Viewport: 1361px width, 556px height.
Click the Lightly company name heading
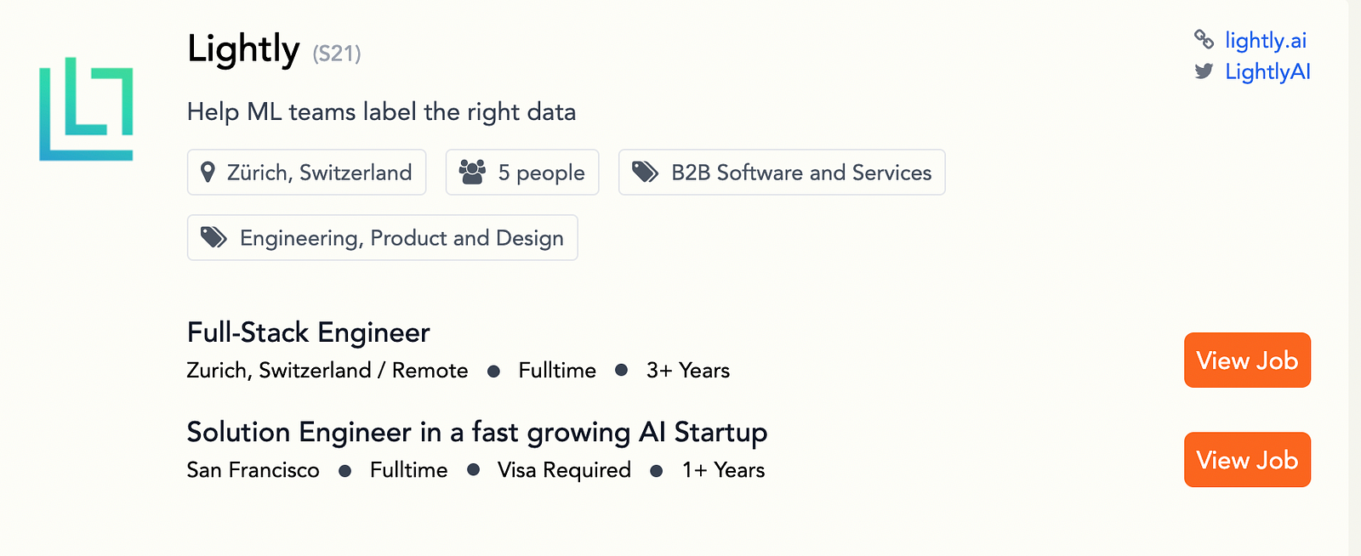(243, 49)
